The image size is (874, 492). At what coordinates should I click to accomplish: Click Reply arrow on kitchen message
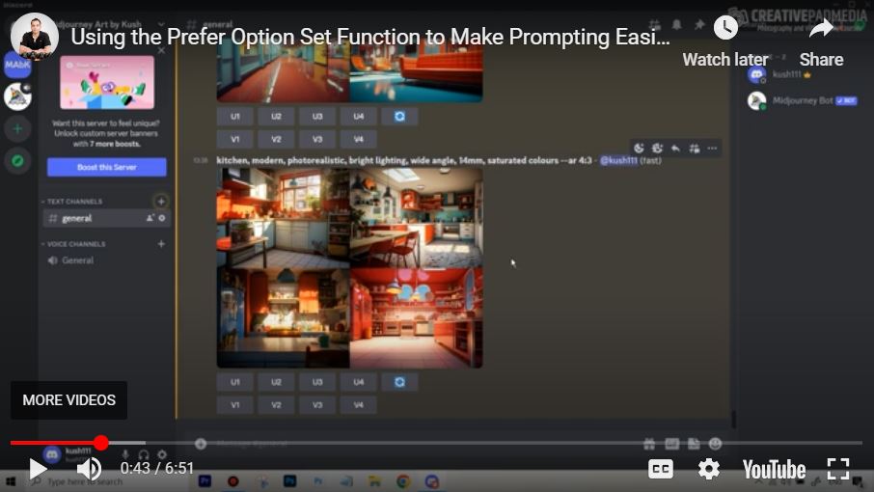(675, 149)
